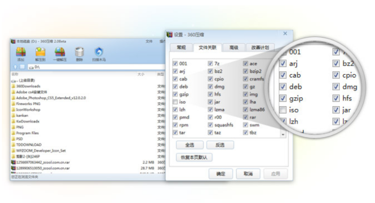Image resolution: width=375 pixels, height=203 pixels.
Task: Switch to the 改善计划 tab
Action: [260, 48]
